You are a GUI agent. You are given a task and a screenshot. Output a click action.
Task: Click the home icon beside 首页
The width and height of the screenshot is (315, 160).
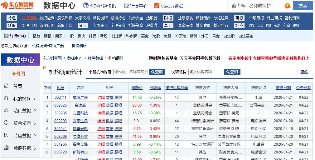(6, 86)
